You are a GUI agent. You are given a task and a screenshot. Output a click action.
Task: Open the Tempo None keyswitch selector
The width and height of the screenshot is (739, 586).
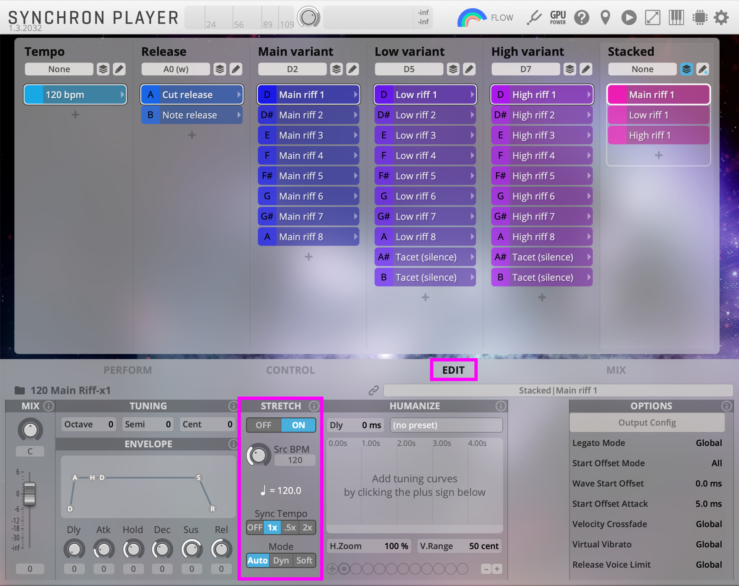59,69
